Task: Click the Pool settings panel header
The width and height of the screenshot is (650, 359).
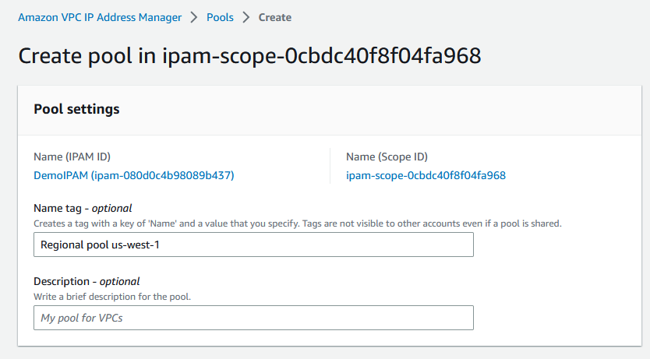Action: click(x=76, y=109)
